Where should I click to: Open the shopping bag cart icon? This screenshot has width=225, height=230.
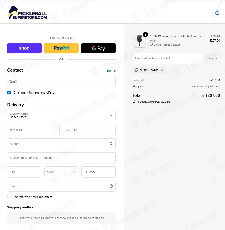click(x=217, y=12)
